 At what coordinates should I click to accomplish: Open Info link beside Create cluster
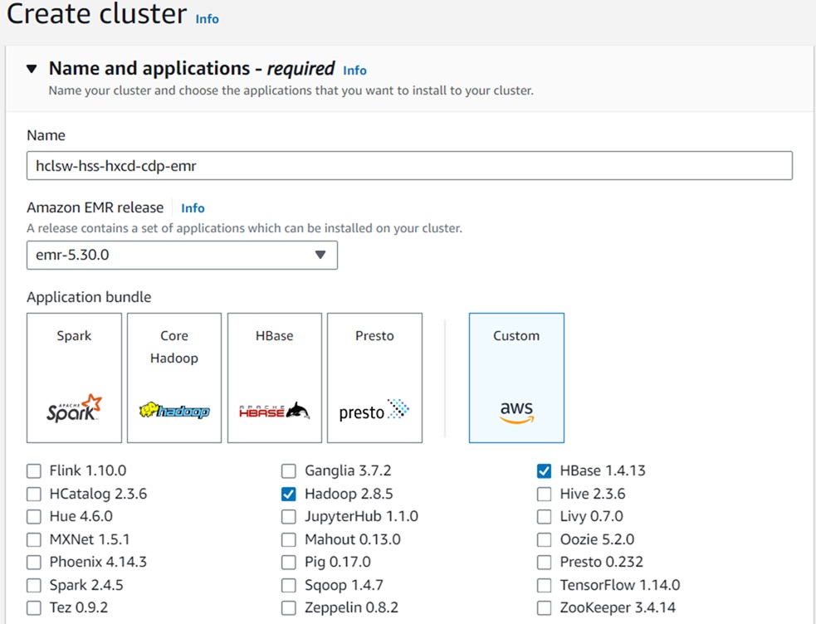[x=208, y=18]
